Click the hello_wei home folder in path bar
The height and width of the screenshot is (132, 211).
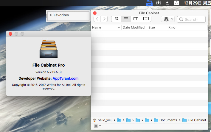coord(102,120)
